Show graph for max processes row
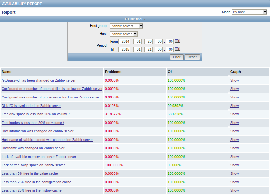 point(234,97)
